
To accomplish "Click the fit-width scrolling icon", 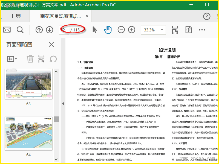I will point(175,30).
